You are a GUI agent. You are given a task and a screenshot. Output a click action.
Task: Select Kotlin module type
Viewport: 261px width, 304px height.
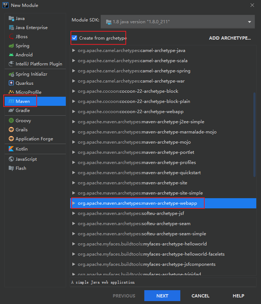(x=35, y=149)
